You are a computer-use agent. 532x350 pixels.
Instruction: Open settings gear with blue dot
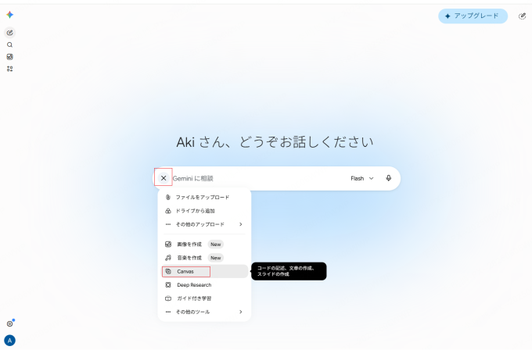tap(10, 323)
